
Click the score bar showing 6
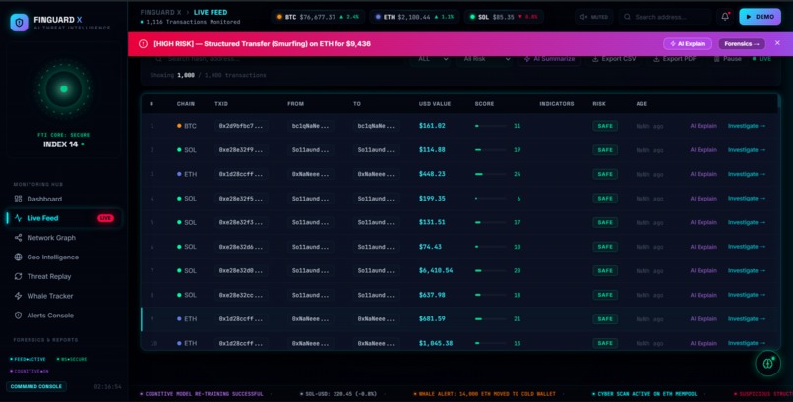point(491,199)
